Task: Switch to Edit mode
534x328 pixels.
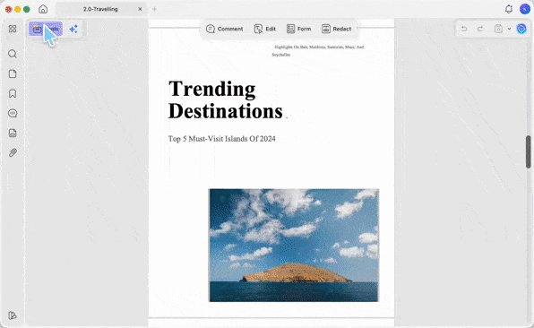Action: (265, 29)
